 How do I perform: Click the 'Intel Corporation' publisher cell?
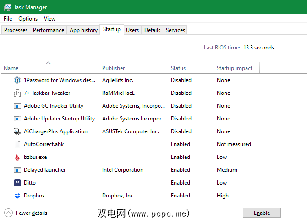coord(122,170)
